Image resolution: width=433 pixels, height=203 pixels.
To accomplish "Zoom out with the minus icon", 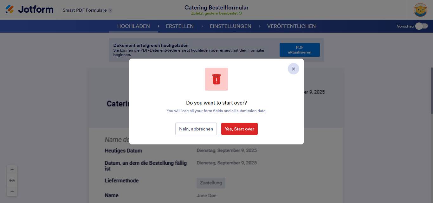I will 12,191.
